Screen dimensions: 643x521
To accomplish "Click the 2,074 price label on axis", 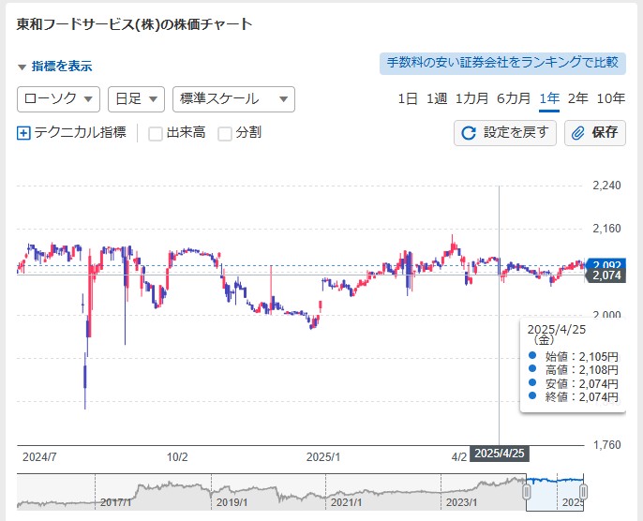I will 606,275.
